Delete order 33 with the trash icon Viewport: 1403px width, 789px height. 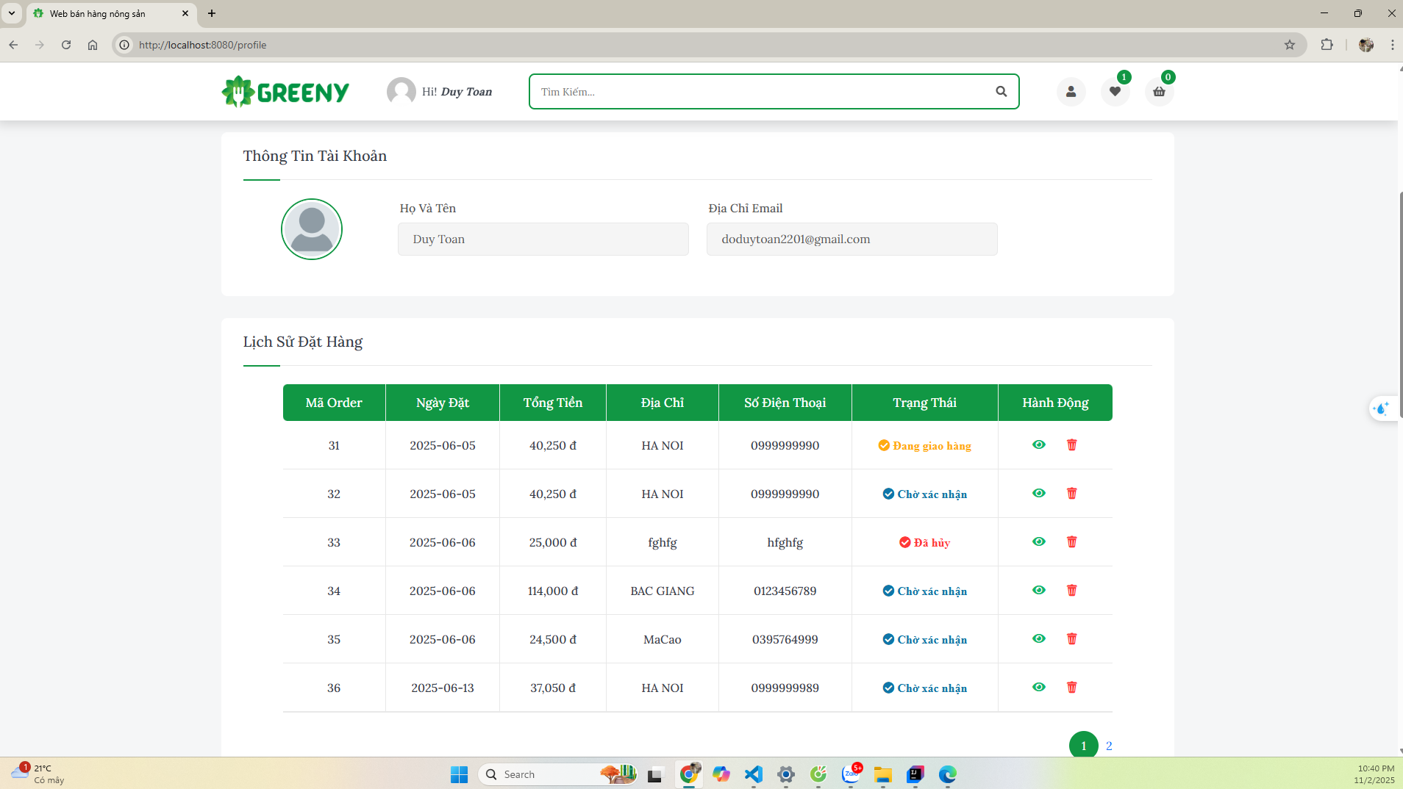(x=1071, y=542)
